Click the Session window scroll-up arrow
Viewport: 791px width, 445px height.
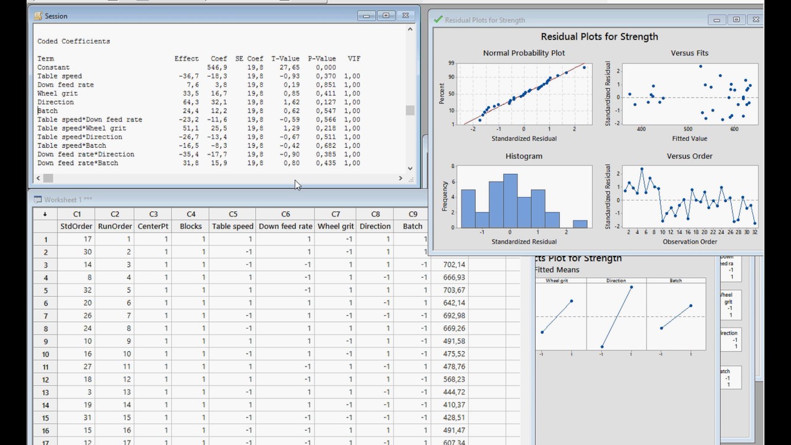410,29
